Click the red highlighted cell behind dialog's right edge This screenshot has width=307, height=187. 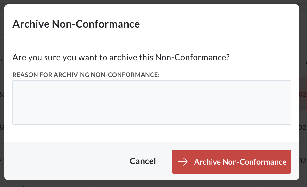(303, 94)
